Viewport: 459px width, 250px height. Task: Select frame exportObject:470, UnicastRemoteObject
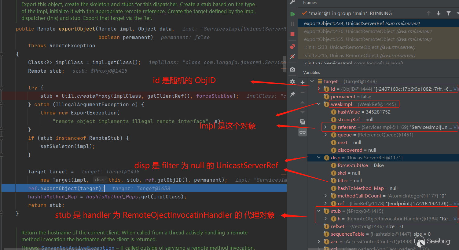[x=378, y=31]
